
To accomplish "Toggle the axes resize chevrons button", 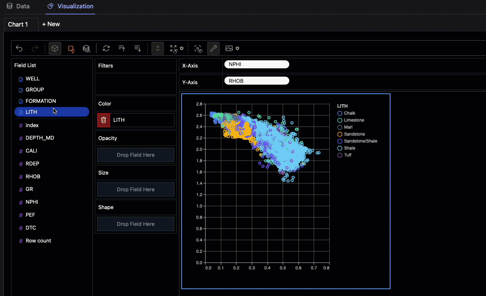I will (x=158, y=49).
